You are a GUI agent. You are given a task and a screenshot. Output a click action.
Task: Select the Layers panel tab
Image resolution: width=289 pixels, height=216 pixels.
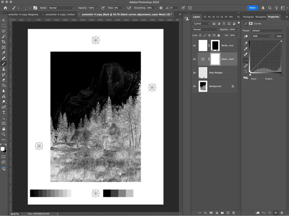pos(197,17)
